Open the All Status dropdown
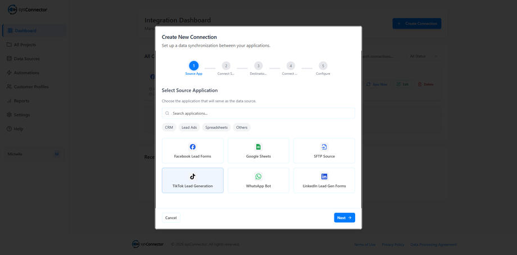 (x=423, y=56)
